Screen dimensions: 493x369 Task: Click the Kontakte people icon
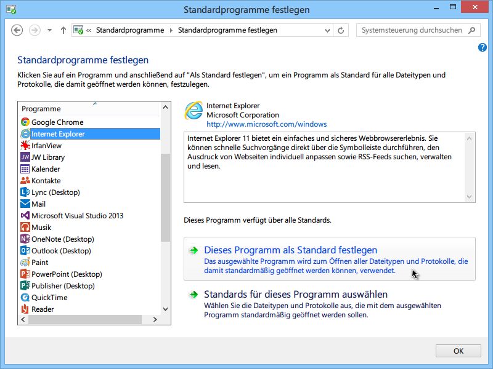(x=25, y=180)
